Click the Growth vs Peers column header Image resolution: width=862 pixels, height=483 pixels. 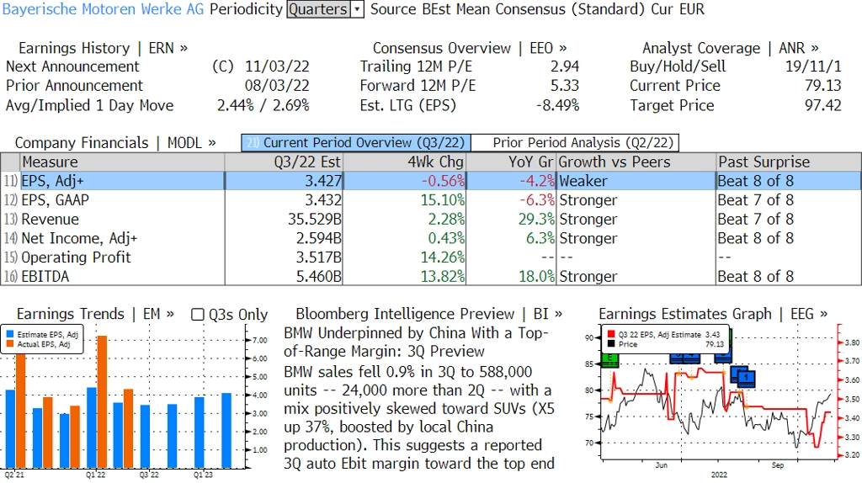[x=636, y=162]
